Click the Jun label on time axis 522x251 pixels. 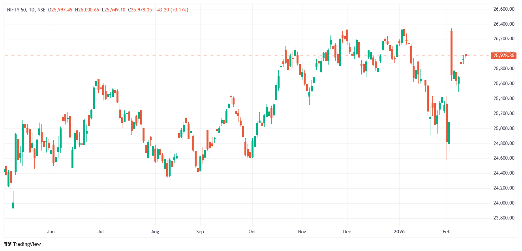point(51,232)
